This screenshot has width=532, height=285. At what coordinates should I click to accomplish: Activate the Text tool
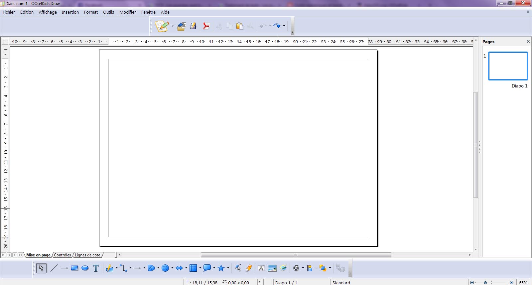[96, 268]
